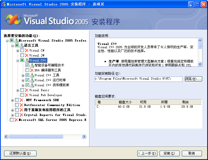Toggle the 语言工具 checkbox

click(17, 45)
